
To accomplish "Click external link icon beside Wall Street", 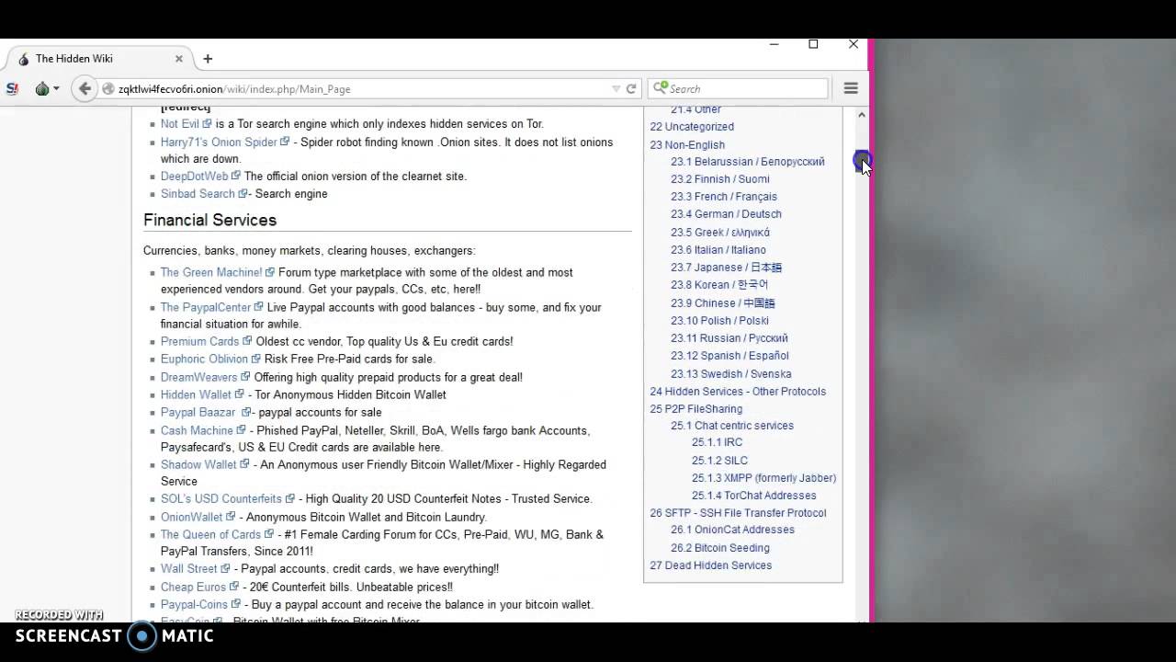I will pyautogui.click(x=225, y=569).
